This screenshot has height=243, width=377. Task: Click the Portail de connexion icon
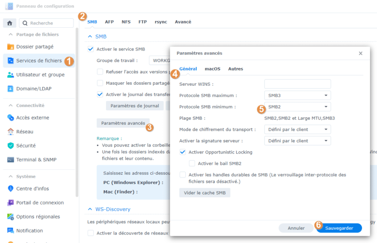point(10,202)
